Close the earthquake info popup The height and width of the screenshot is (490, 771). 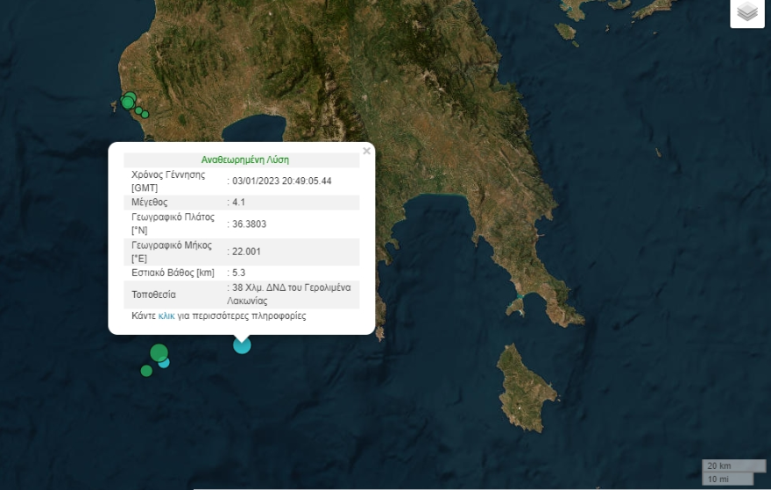coord(366,151)
